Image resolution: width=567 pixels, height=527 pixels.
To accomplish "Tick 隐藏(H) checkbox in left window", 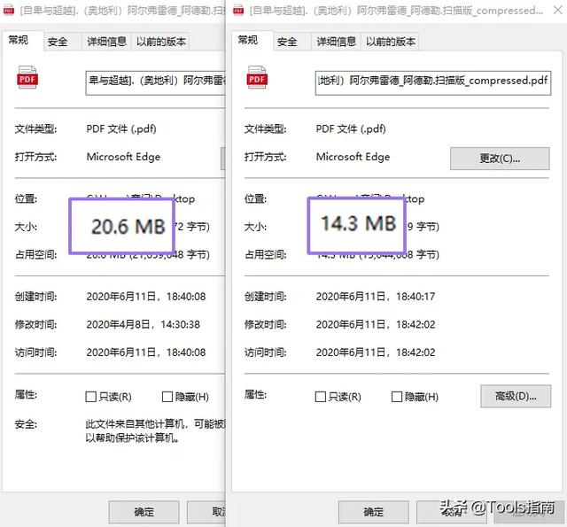I will click(167, 397).
